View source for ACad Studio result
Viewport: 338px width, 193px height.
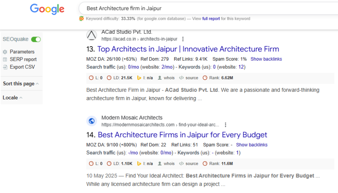(x=189, y=78)
